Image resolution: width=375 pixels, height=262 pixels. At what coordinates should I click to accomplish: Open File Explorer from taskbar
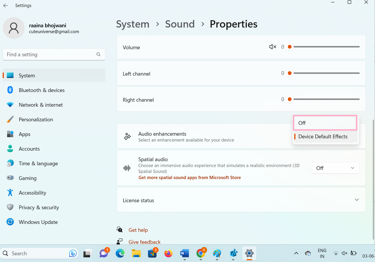[136, 253]
